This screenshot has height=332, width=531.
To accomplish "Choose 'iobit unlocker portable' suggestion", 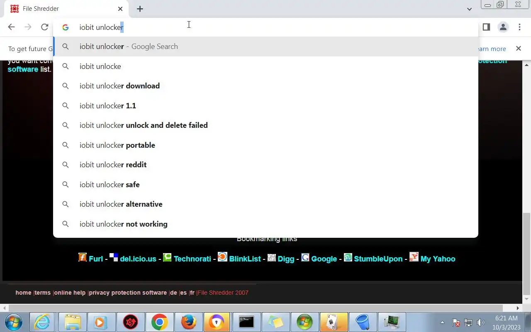I will coord(265,145).
